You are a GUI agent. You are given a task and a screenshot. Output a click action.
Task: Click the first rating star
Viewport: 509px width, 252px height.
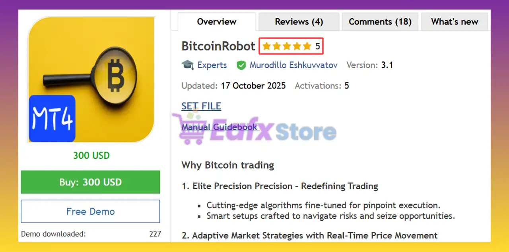pyautogui.click(x=266, y=46)
